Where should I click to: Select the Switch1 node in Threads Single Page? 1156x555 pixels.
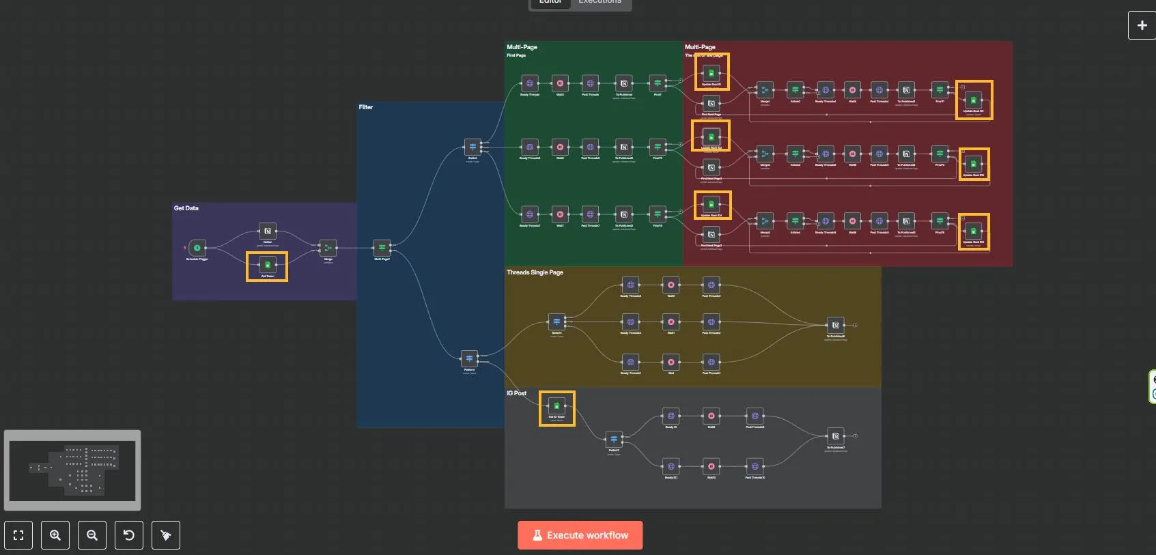(x=556, y=322)
